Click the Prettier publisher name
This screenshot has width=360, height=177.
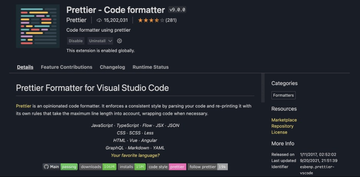pyautogui.click(x=77, y=20)
